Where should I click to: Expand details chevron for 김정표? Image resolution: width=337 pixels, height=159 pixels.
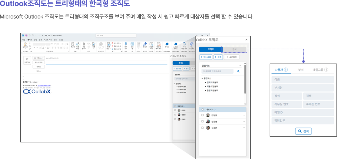click(244, 115)
